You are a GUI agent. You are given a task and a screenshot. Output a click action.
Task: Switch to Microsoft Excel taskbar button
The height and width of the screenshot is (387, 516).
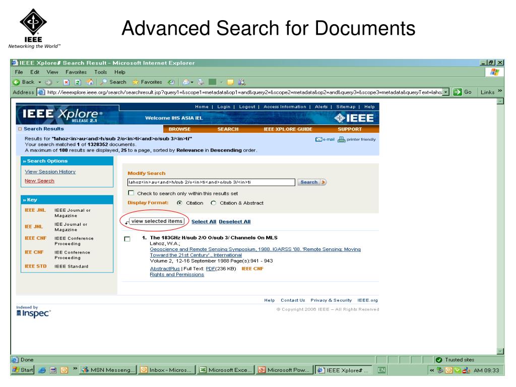coord(226,370)
